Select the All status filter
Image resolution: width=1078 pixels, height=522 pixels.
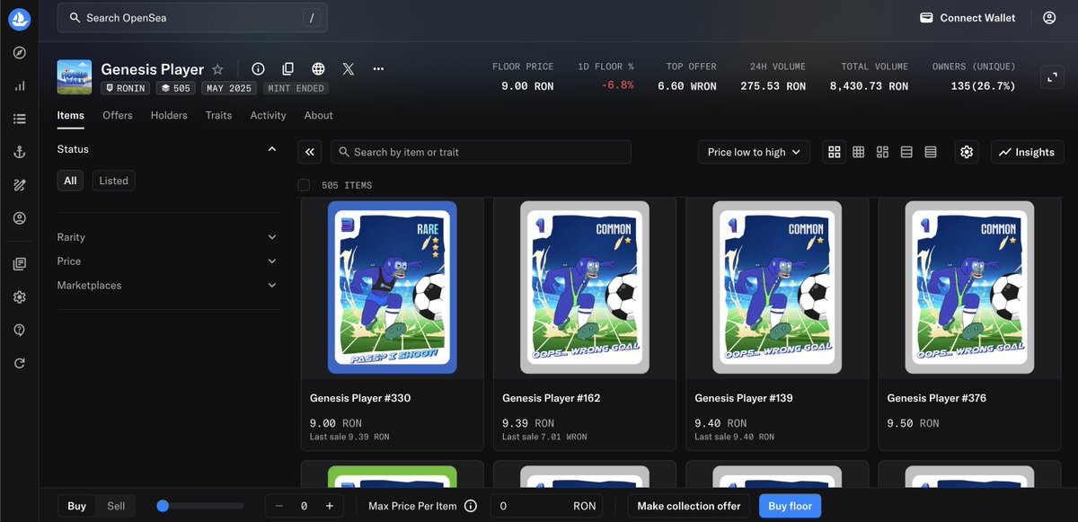coord(70,181)
